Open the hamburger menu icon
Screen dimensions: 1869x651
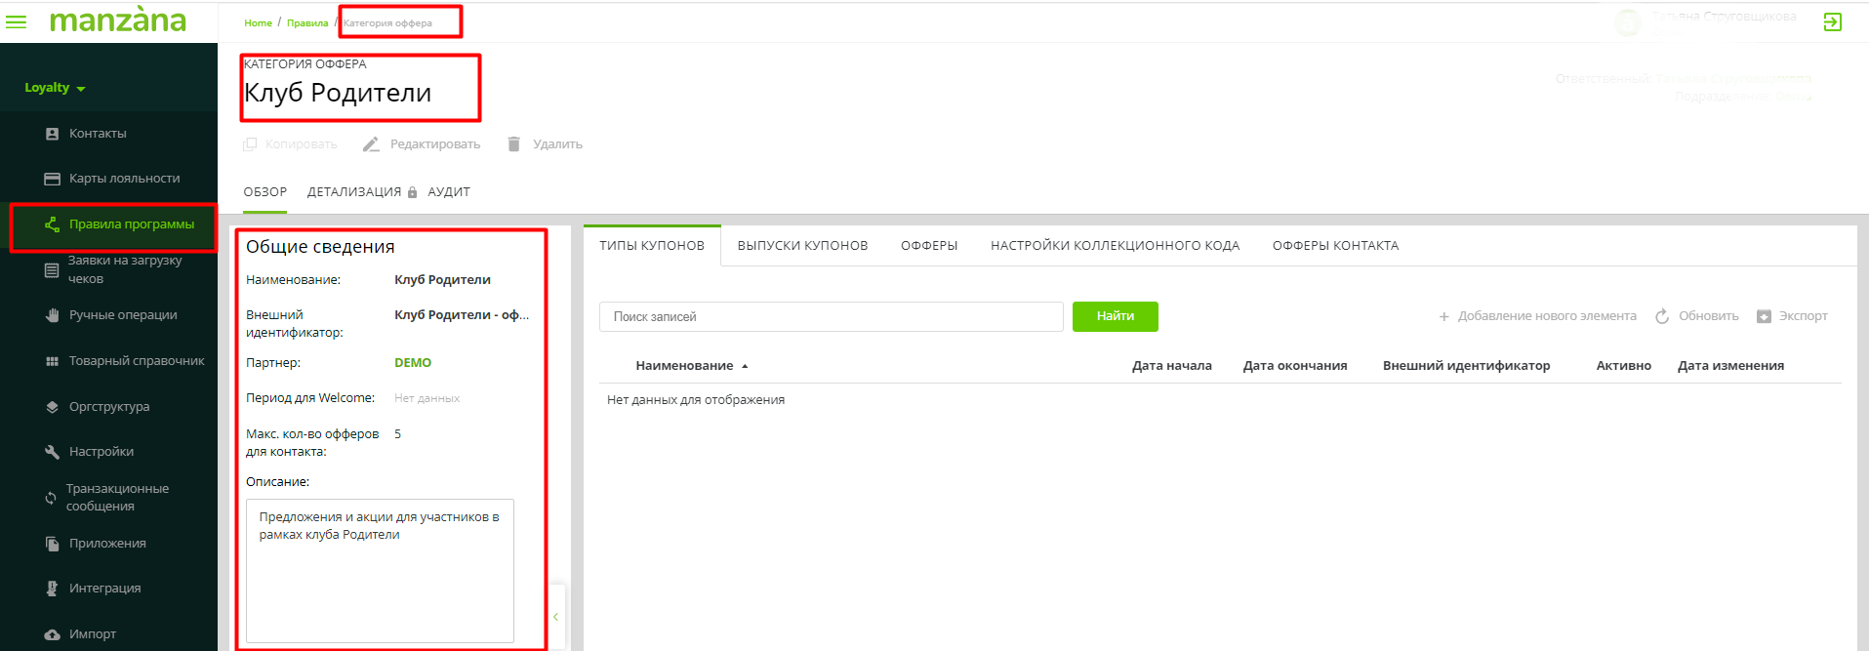click(17, 21)
